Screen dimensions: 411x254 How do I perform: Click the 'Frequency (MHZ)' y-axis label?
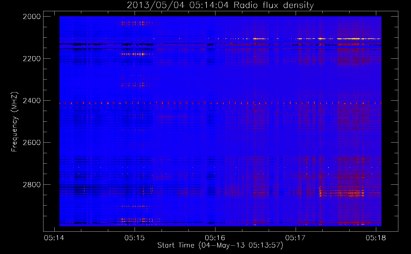point(14,122)
